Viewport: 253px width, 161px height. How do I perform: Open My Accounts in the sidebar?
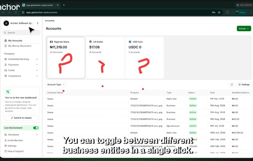click(x=21, y=41)
